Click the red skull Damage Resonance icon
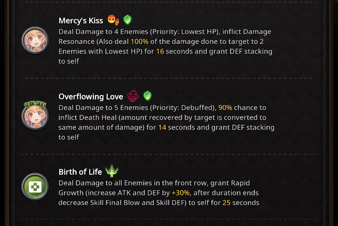 pos(113,20)
